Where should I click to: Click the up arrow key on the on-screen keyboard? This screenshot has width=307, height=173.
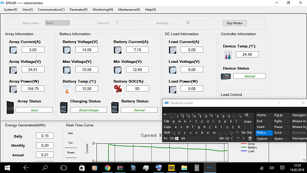(237, 132)
